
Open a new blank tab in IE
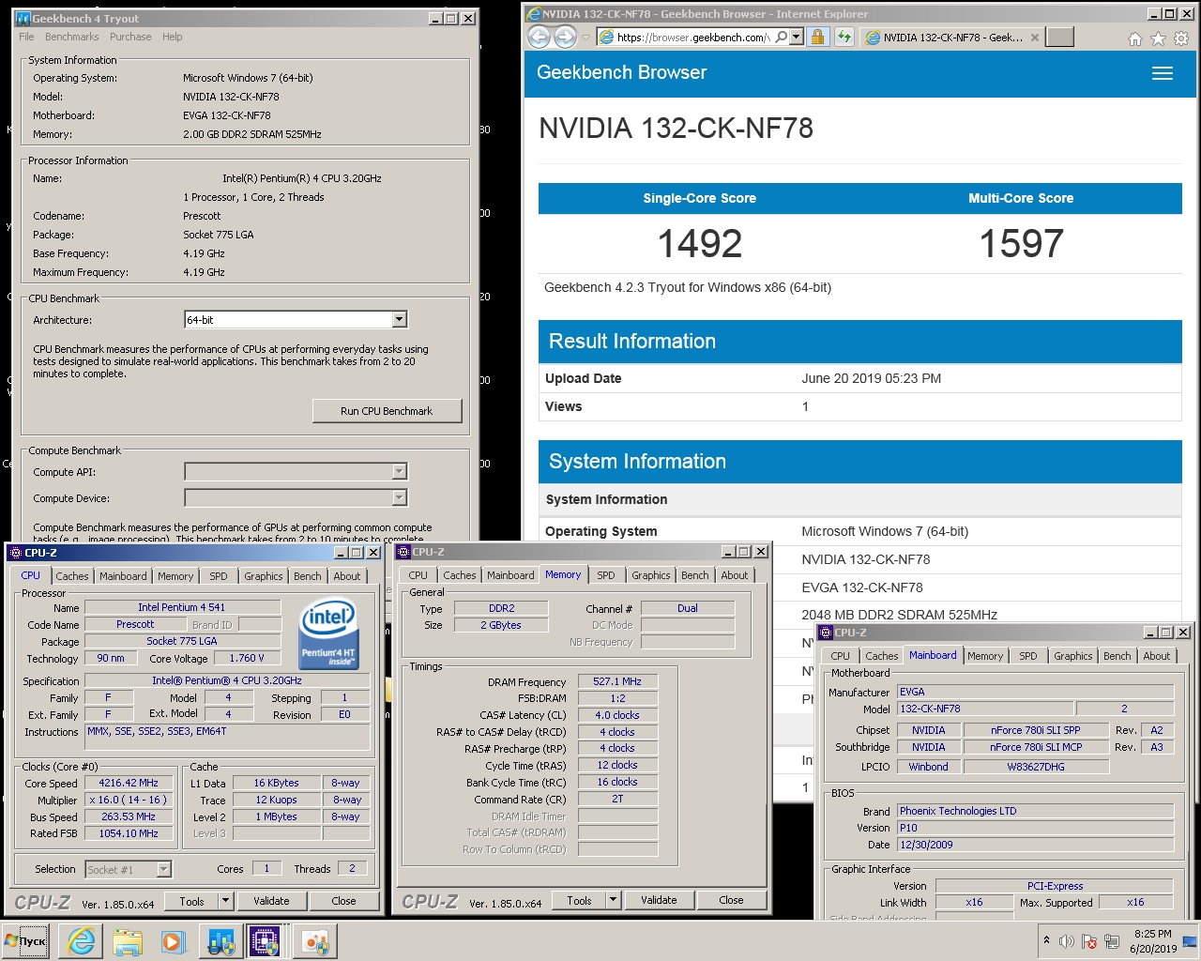coord(1059,37)
